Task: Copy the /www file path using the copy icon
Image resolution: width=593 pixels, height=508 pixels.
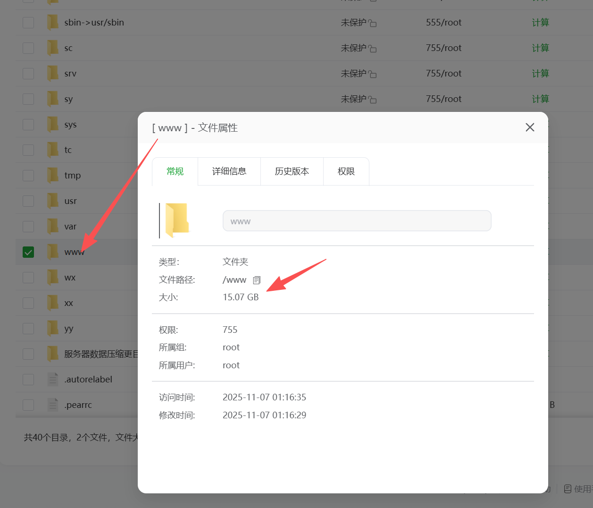Action: 256,279
